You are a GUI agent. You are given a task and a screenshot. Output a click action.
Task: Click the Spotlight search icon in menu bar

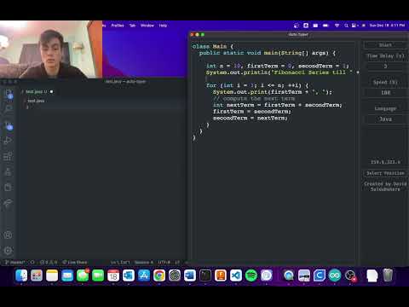point(346,26)
